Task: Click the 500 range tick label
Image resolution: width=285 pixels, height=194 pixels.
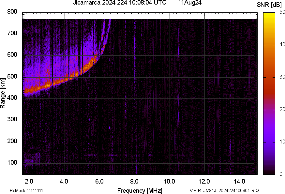Action: click(12, 77)
